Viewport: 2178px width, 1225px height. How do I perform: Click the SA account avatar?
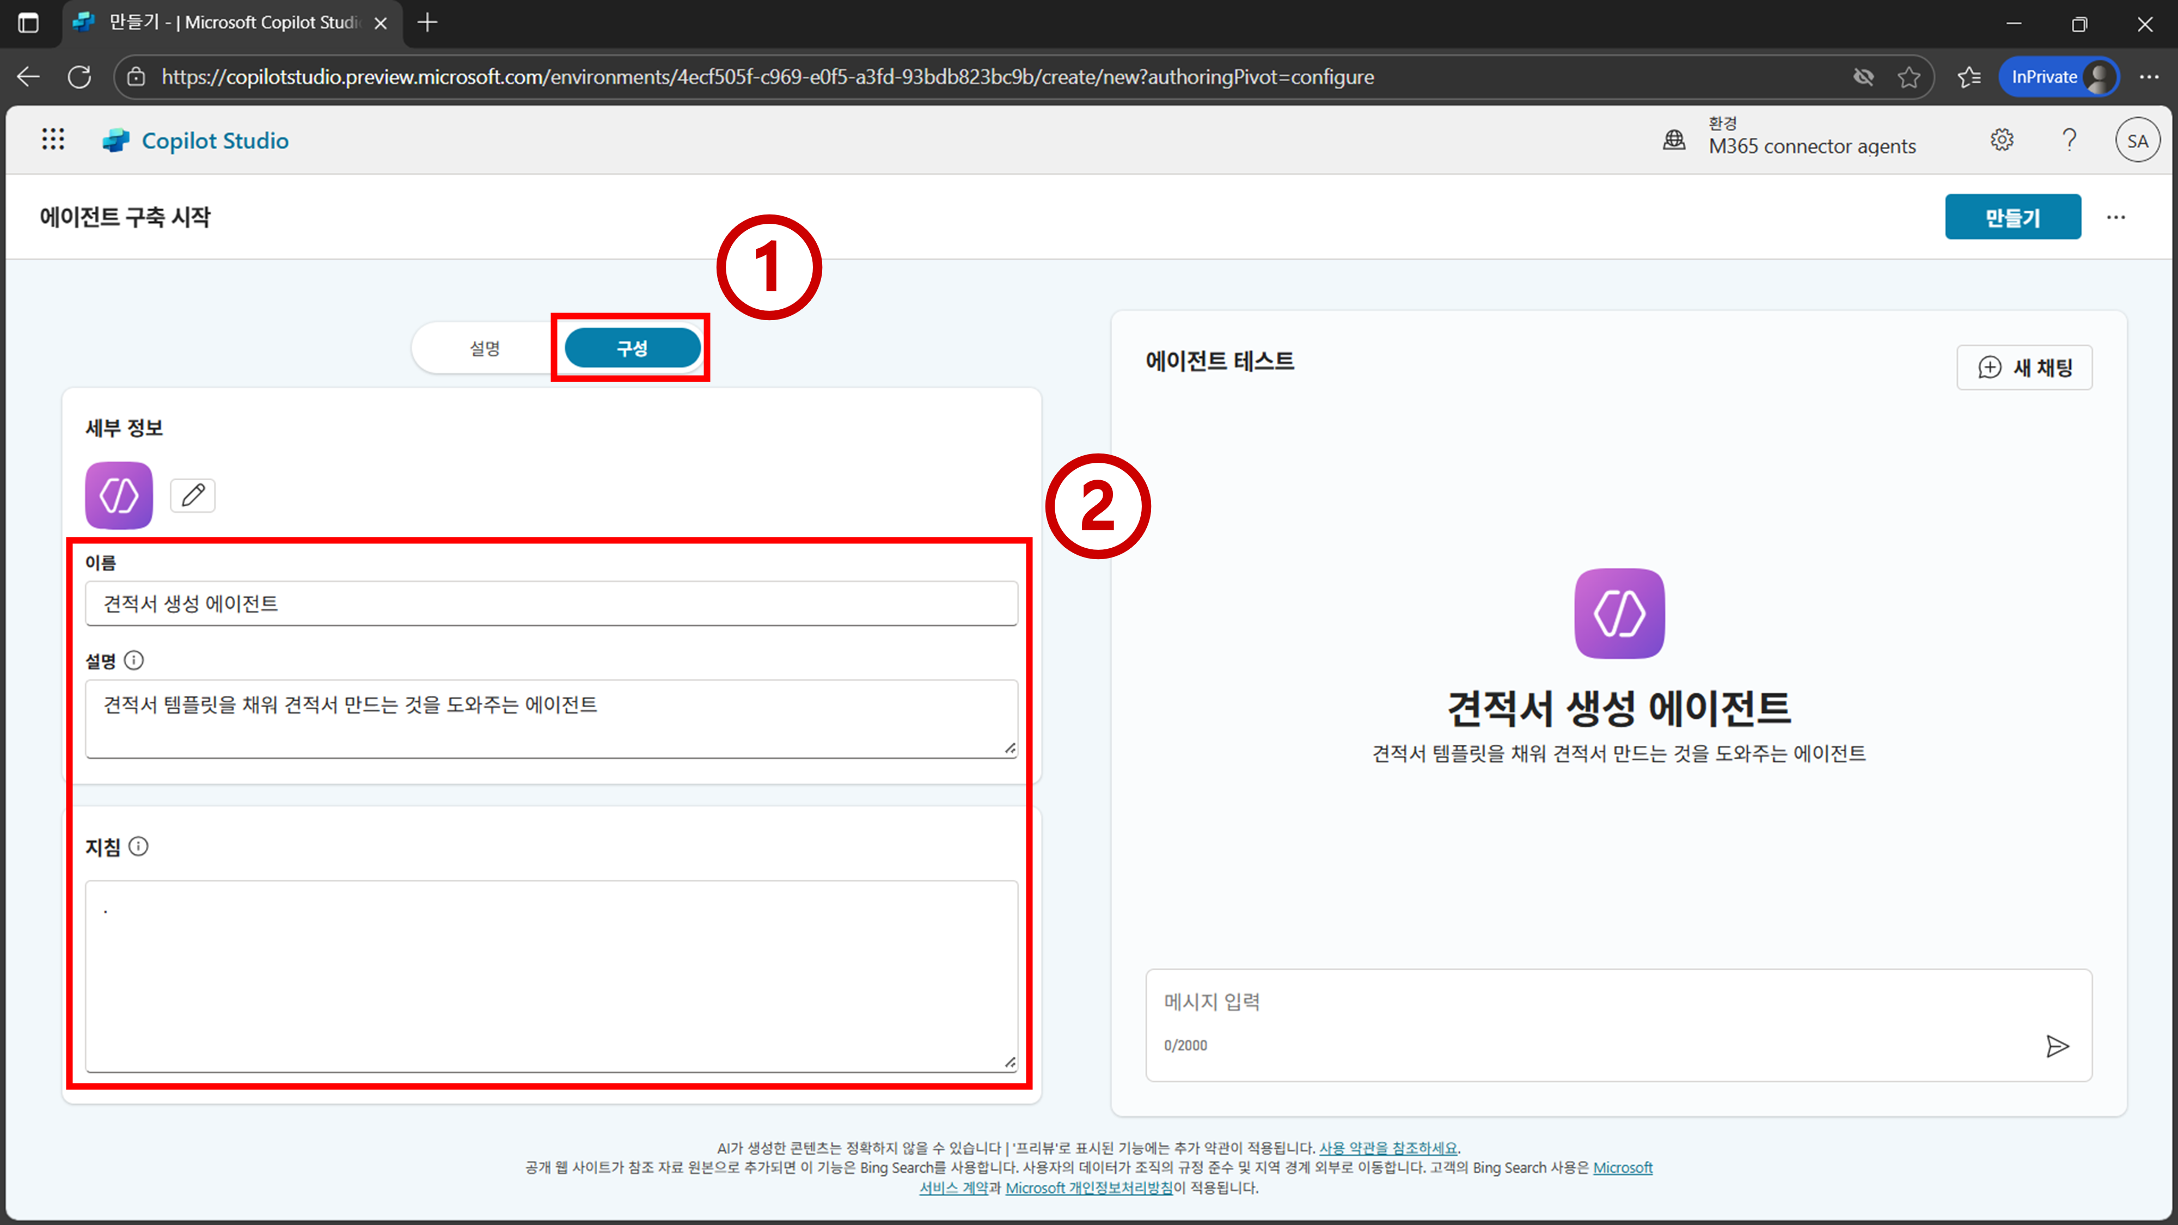[x=2137, y=141]
